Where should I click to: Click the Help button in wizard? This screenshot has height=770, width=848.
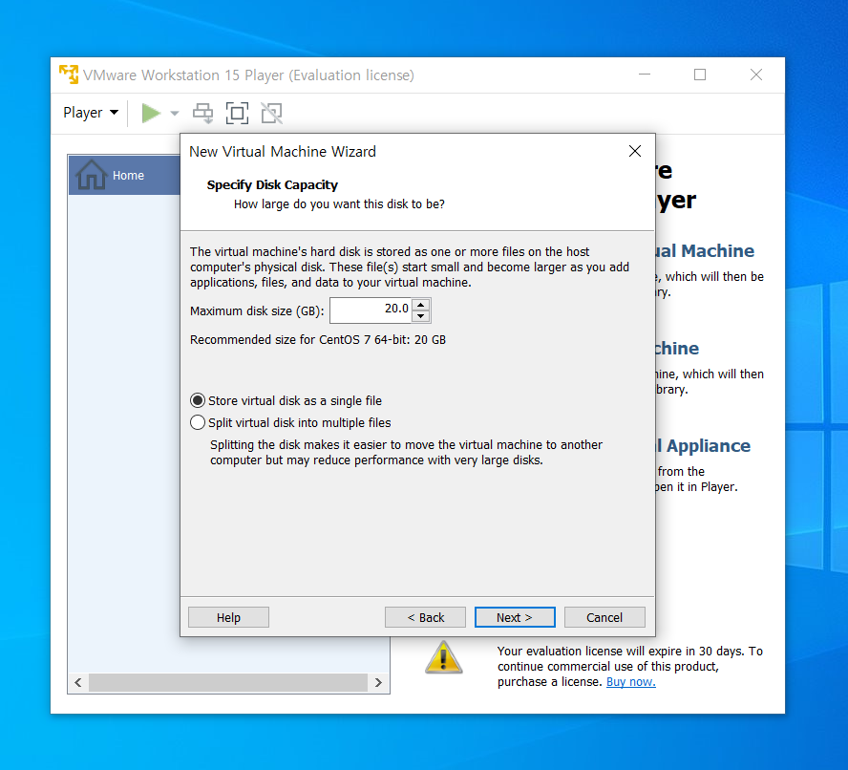click(x=228, y=617)
